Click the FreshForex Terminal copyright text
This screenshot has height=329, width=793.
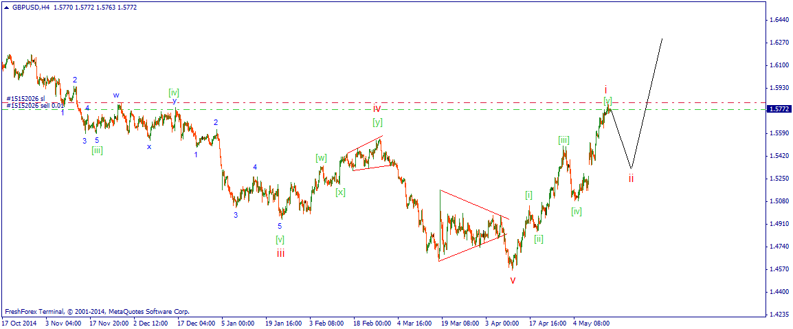pyautogui.click(x=96, y=311)
